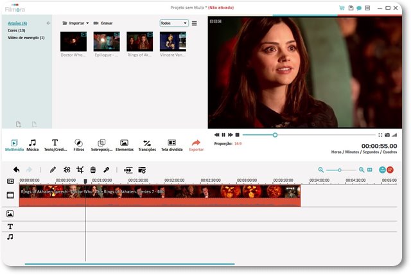Screen dimensions: 411x275
Task: Open the Música library tab
Action: click(33, 145)
